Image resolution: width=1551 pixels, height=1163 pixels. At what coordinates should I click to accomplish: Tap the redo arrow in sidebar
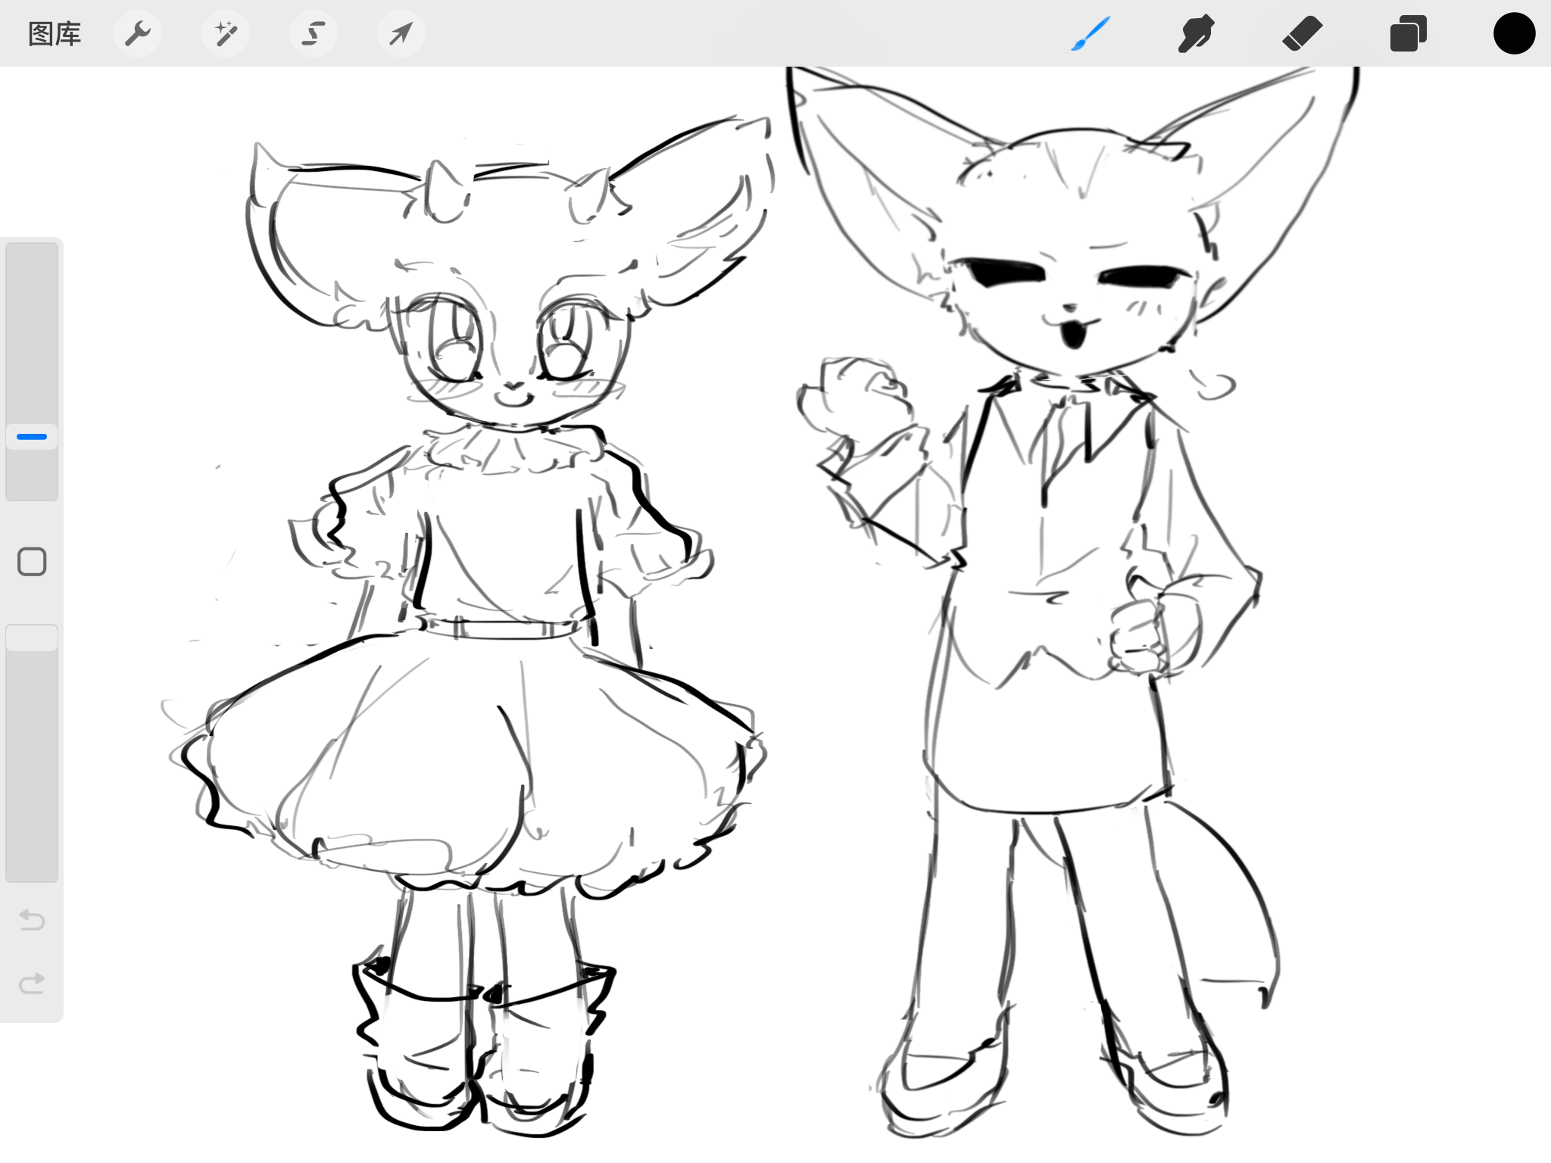(32, 984)
